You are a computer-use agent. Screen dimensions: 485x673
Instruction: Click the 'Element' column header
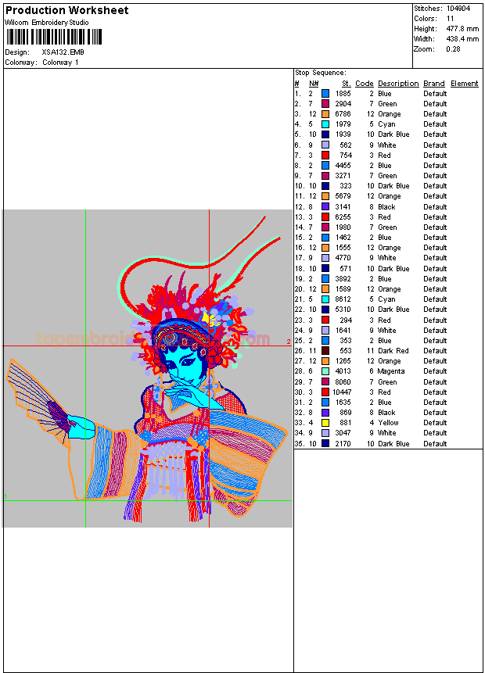pyautogui.click(x=465, y=84)
